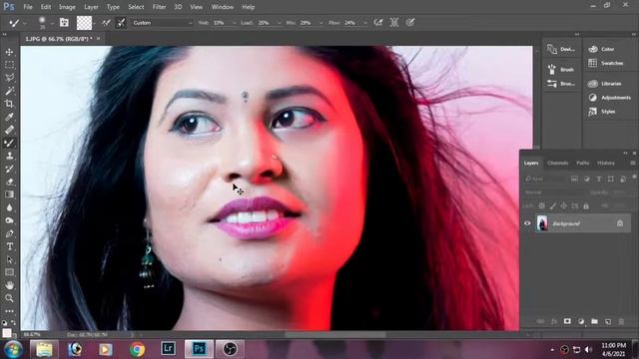Open the Color panel button
Image resolution: width=639 pixels, height=359 pixels.
coord(601,49)
